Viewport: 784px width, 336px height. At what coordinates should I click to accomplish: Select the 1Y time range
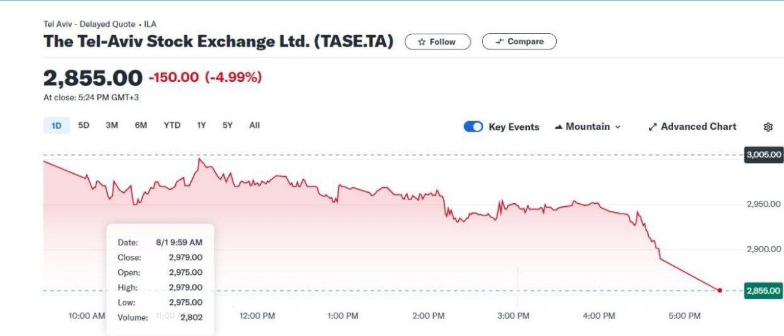click(202, 125)
